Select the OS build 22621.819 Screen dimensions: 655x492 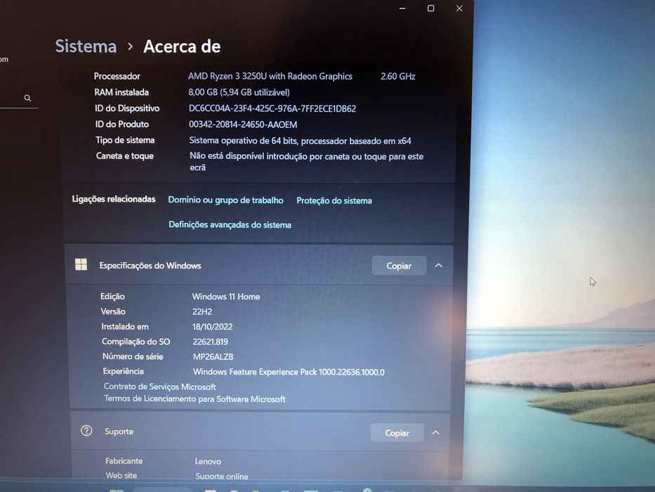click(211, 342)
